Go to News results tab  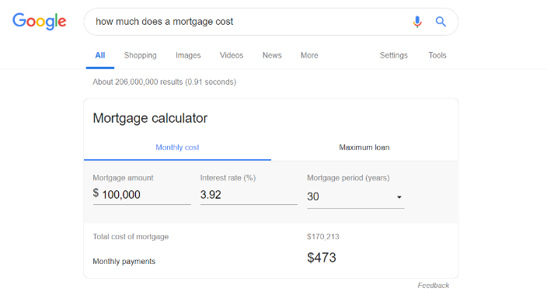click(x=272, y=55)
